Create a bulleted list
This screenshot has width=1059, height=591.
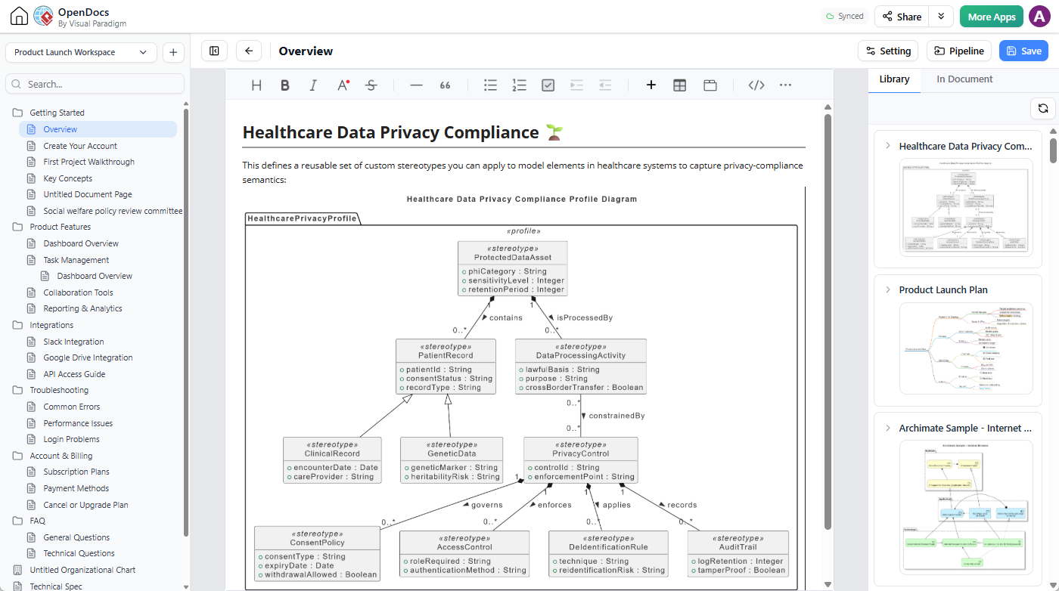490,85
